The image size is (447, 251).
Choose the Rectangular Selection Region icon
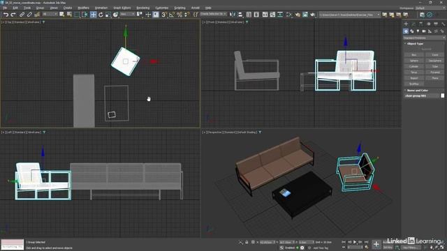click(x=77, y=14)
